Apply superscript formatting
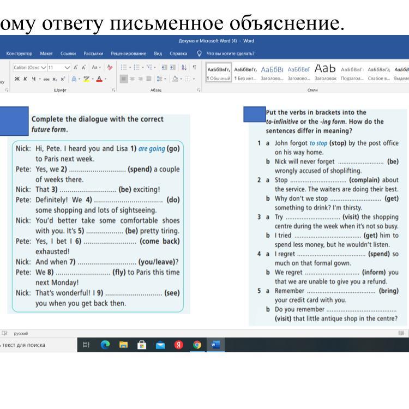The width and height of the screenshot is (409, 409). [x=63, y=79]
